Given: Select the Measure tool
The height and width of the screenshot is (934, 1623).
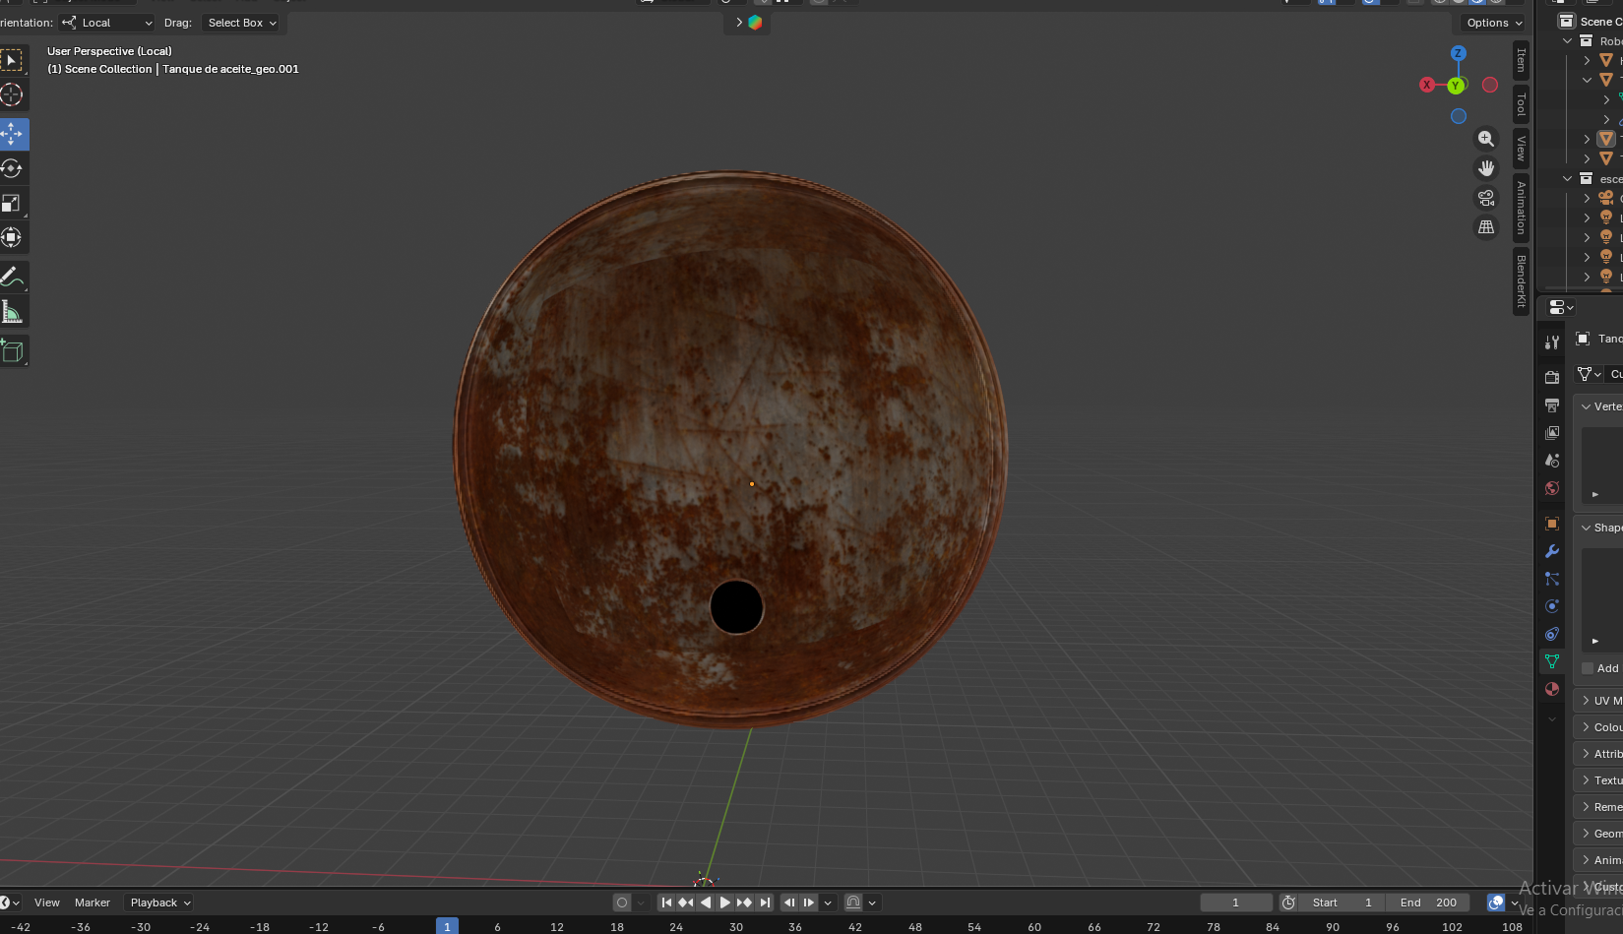Looking at the screenshot, I should (12, 313).
